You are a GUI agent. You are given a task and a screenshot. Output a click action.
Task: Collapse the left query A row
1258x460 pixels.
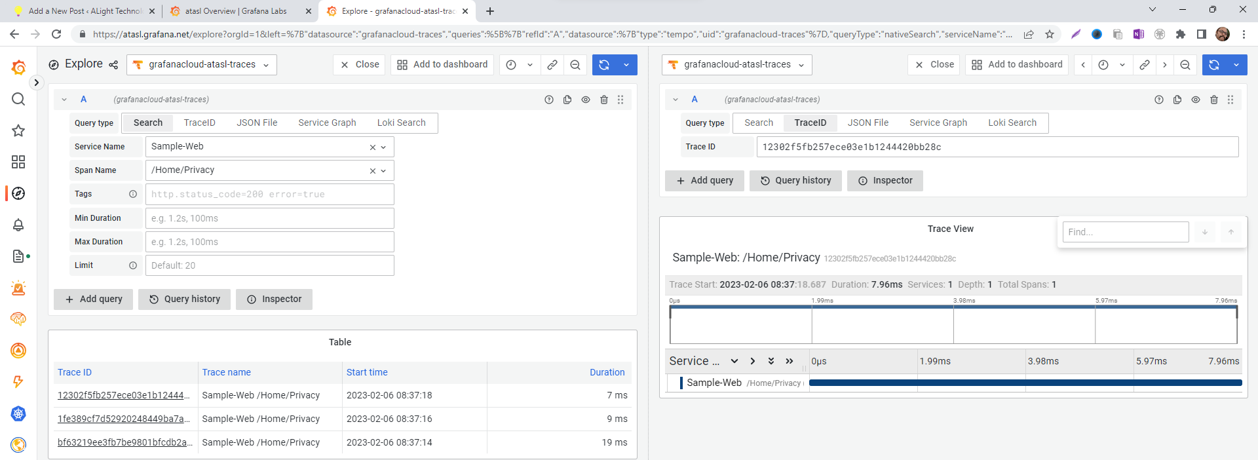click(x=64, y=100)
